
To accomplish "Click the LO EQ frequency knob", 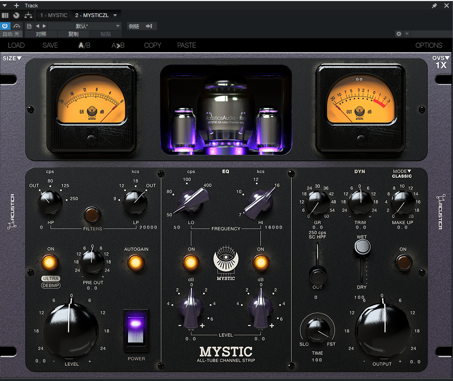I will (x=192, y=201).
